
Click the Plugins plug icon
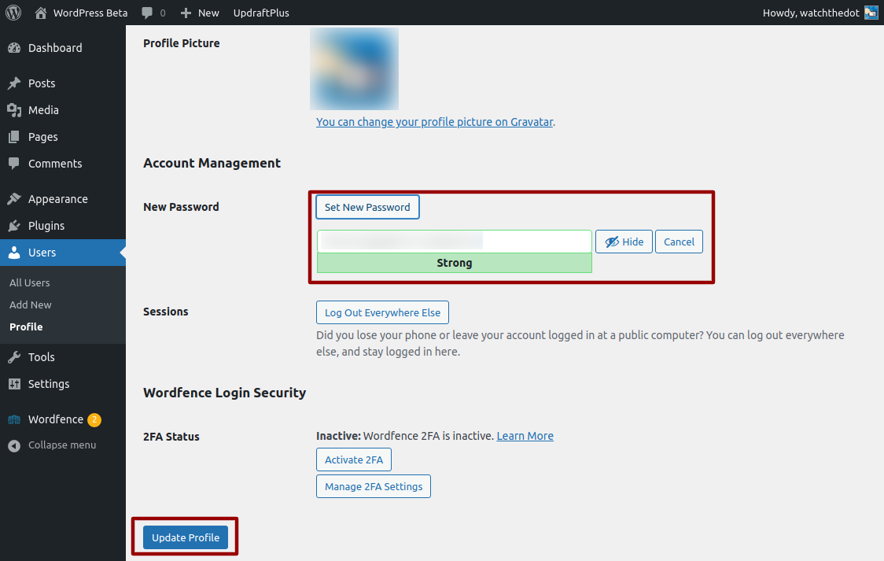(14, 226)
